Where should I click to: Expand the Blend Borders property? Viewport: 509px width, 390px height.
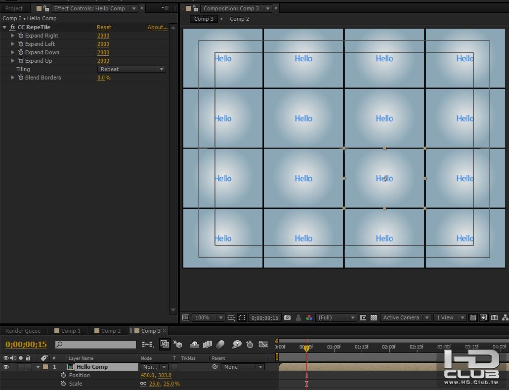13,78
